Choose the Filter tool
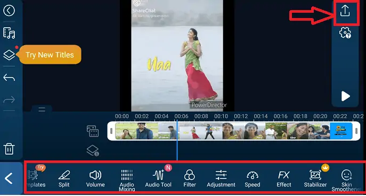Viewport: 366px width, 196px height. 190,179
